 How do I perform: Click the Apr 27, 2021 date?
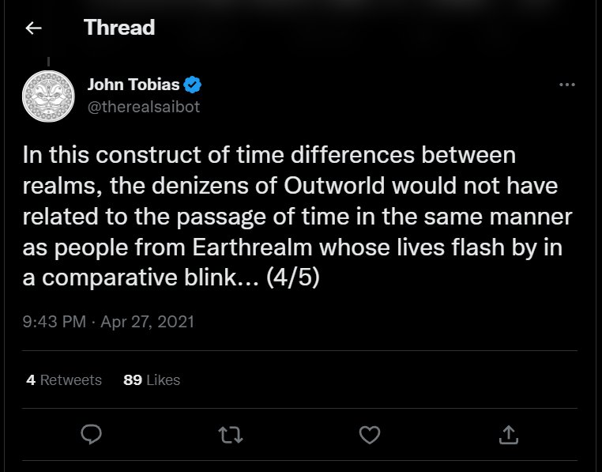(x=148, y=322)
